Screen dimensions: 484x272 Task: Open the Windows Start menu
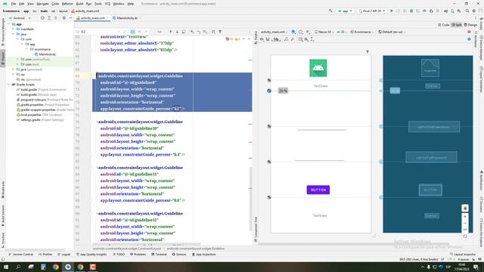(x=5, y=267)
